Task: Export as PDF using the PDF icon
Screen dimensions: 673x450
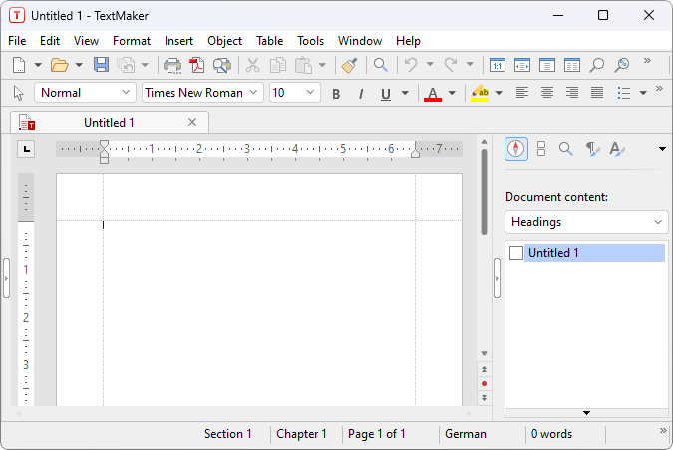Action: 197,65
